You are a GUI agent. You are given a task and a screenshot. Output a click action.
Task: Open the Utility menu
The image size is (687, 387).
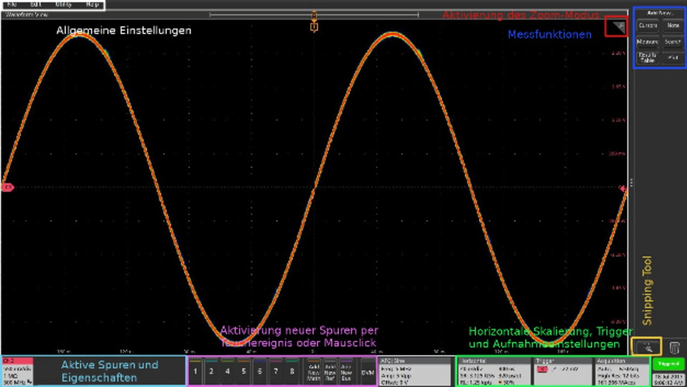(x=63, y=4)
